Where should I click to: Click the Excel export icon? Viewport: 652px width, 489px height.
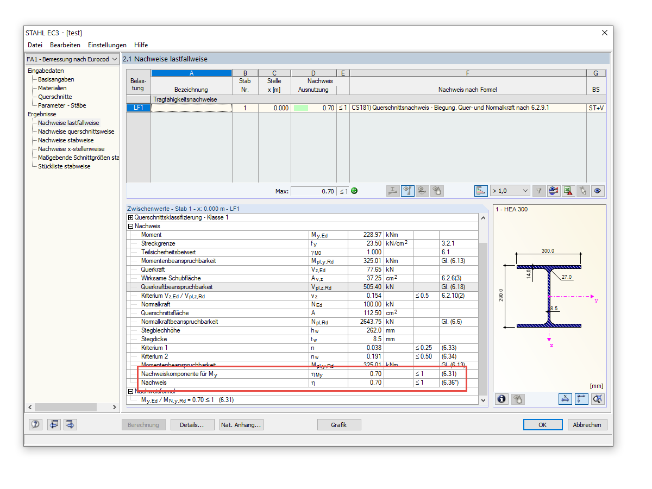[x=568, y=191]
